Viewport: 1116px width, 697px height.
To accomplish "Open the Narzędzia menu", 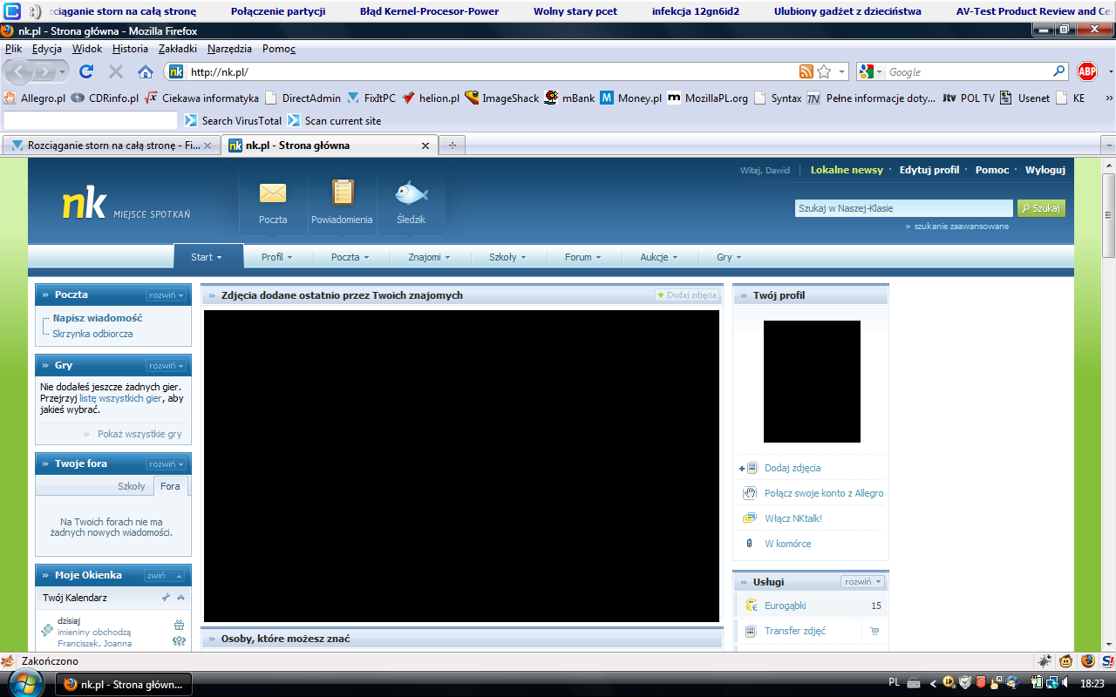I will click(229, 49).
